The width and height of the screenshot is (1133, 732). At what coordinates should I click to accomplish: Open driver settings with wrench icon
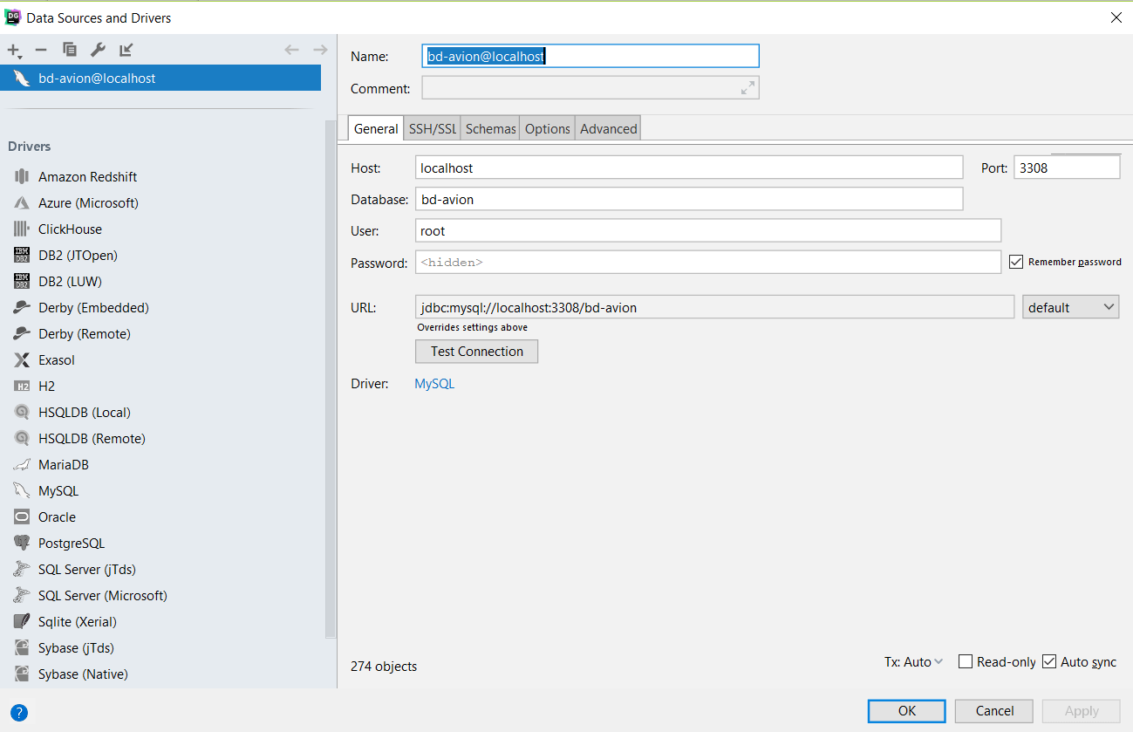(98, 50)
